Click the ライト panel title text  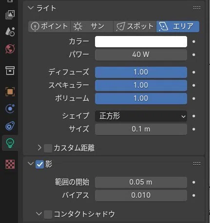pos(46,8)
